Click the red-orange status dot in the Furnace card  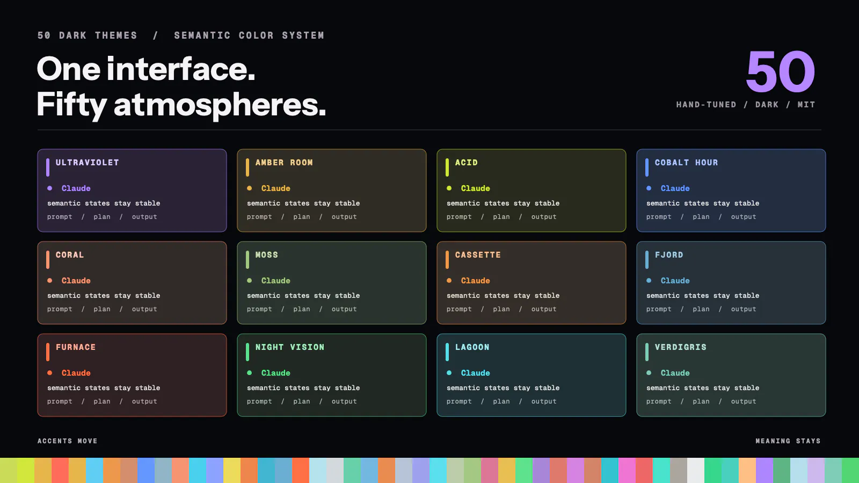click(x=50, y=373)
